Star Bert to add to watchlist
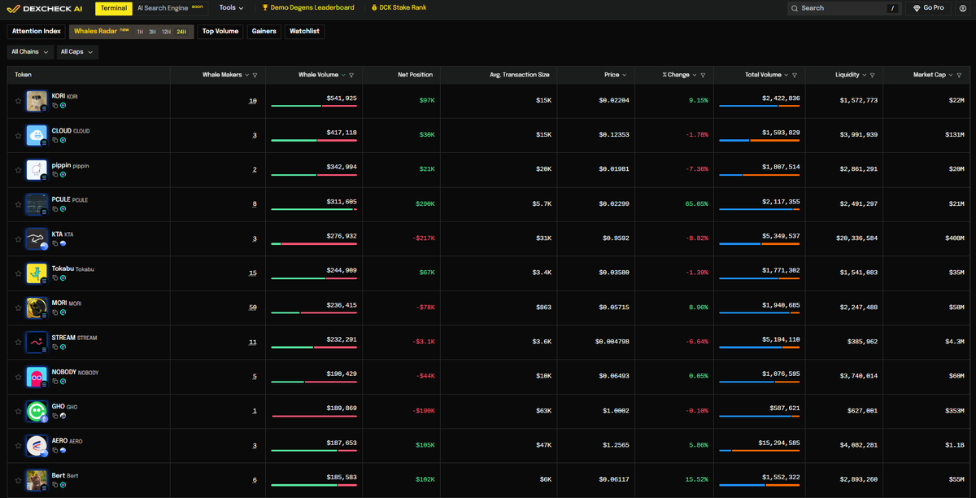 [x=18, y=480]
